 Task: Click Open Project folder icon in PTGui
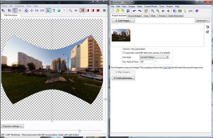(118, 11)
